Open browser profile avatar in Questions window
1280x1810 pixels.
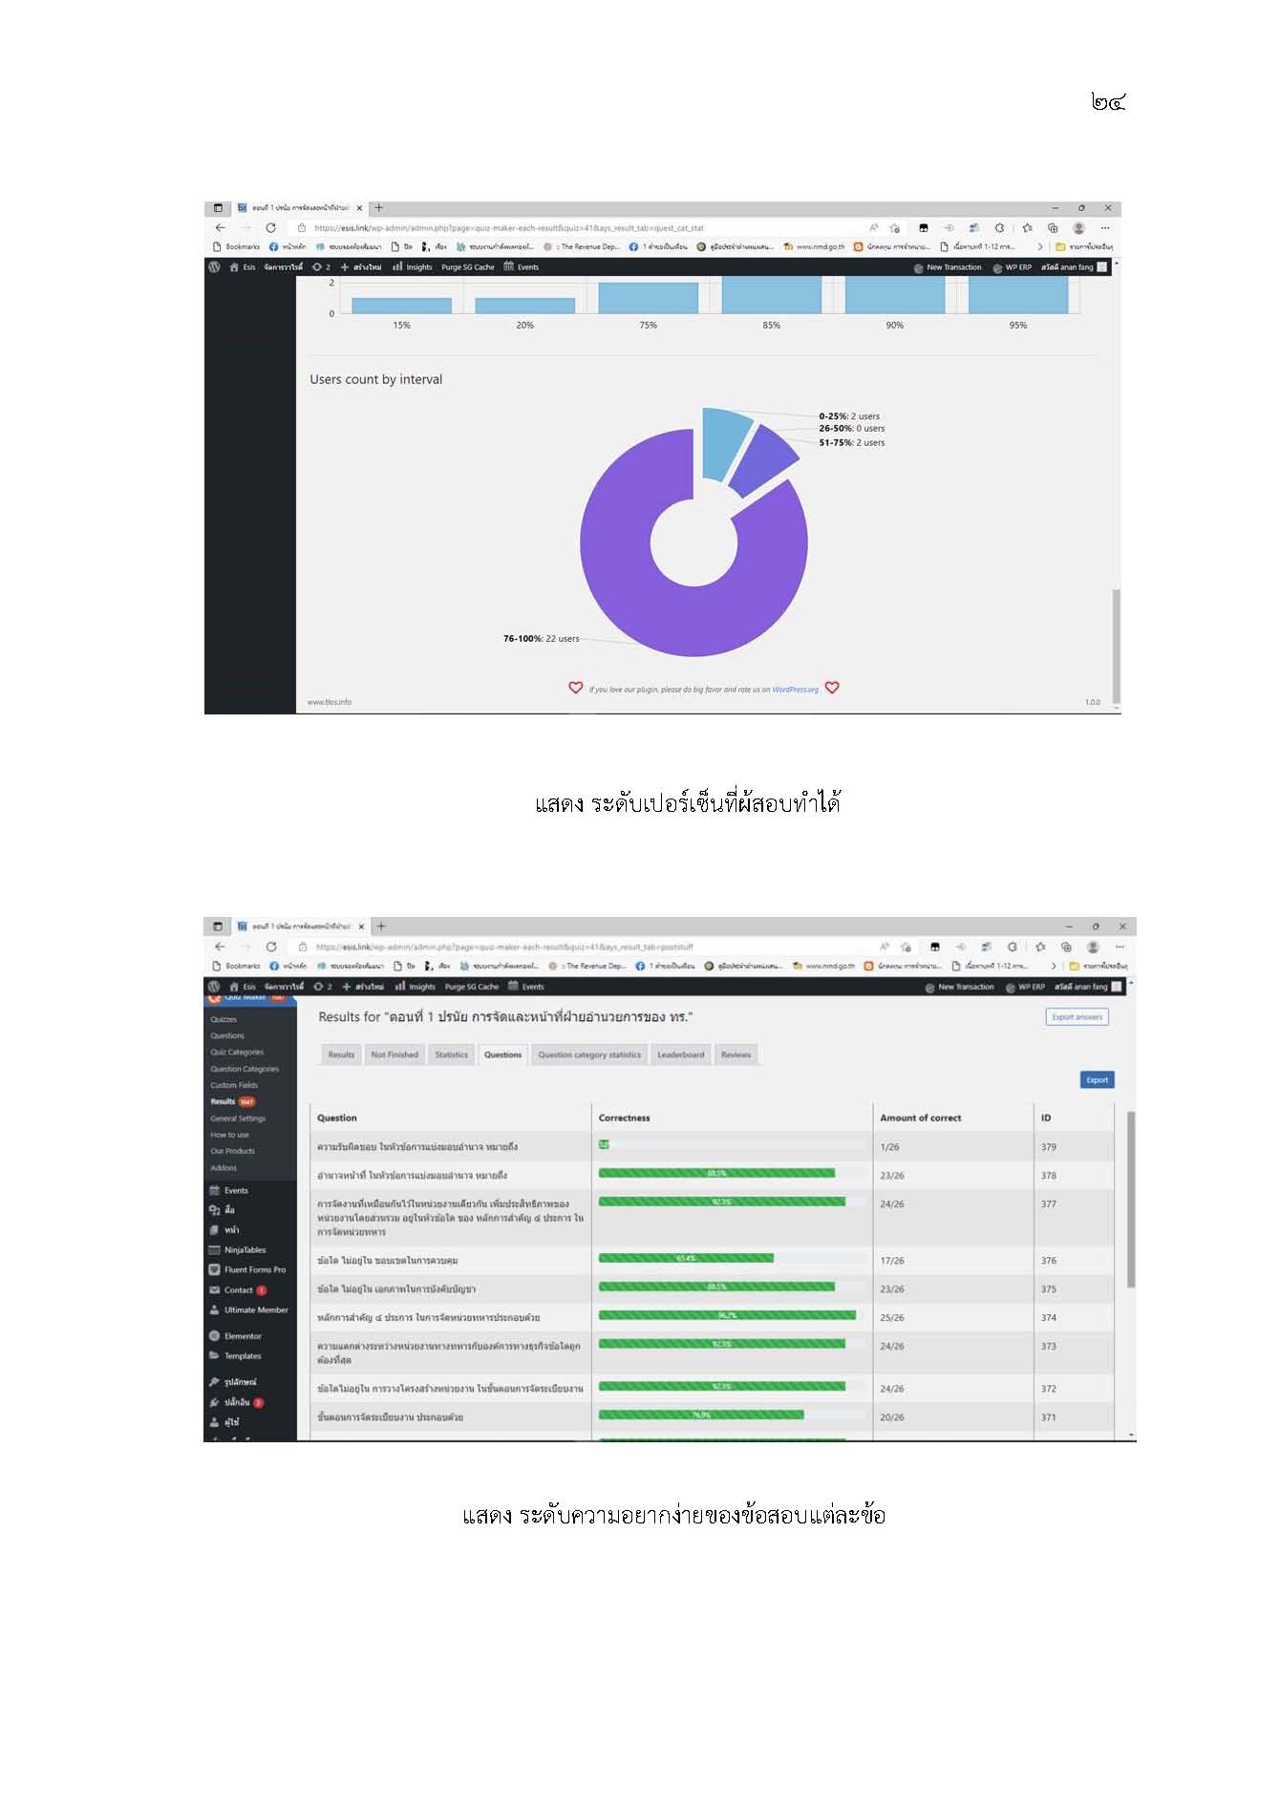point(1093,947)
